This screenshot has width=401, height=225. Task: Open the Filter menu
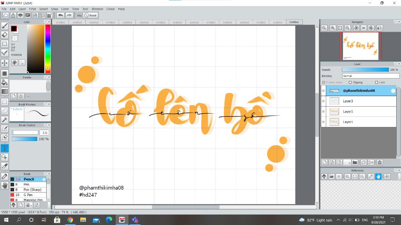pos(33,9)
